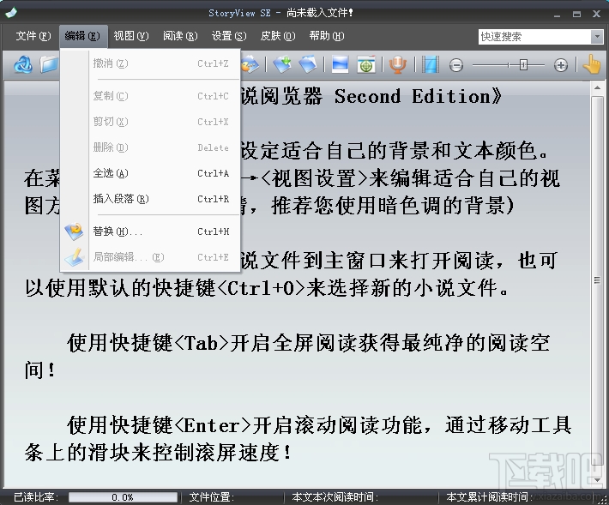Click the green target toolbar icon
Image resolution: width=609 pixels, height=505 pixels.
[x=366, y=64]
